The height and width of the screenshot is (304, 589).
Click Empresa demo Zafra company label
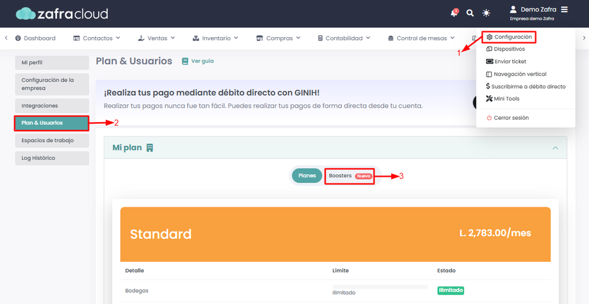click(x=532, y=19)
